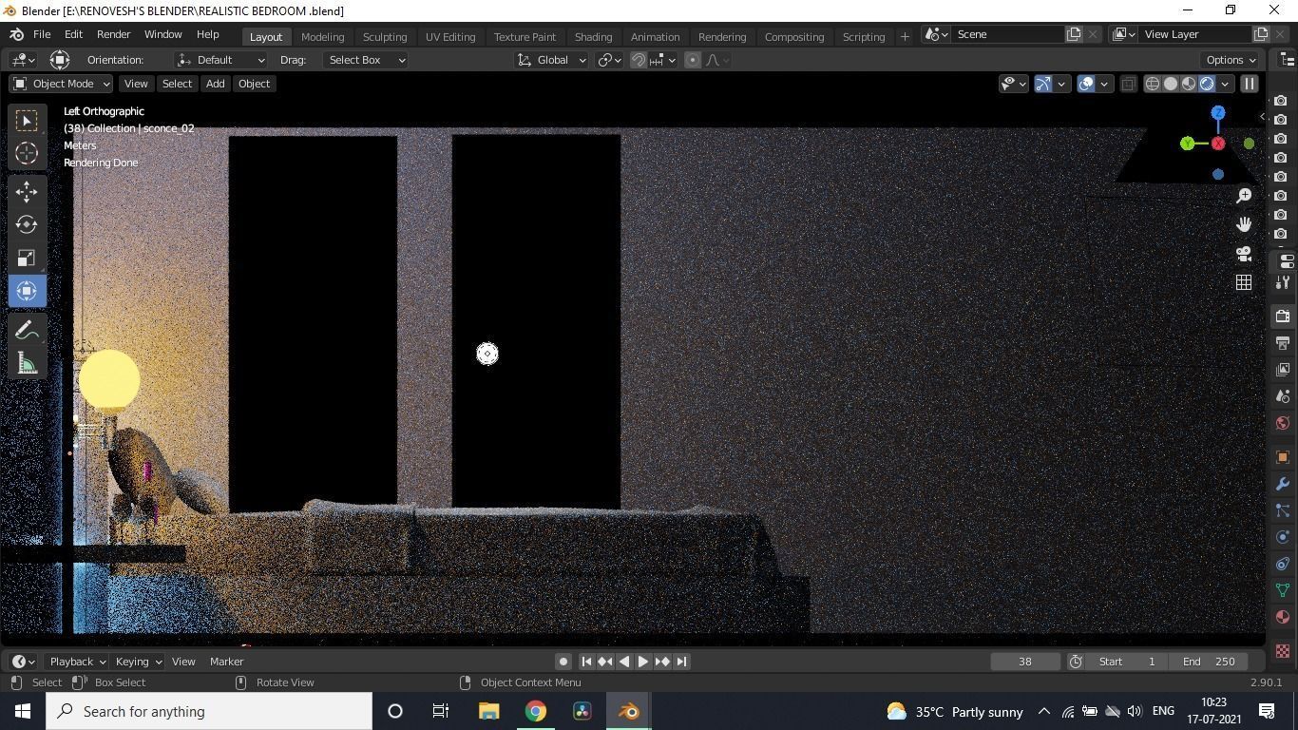Switch to wireframe viewport shading
The height and width of the screenshot is (730, 1298).
(1153, 84)
